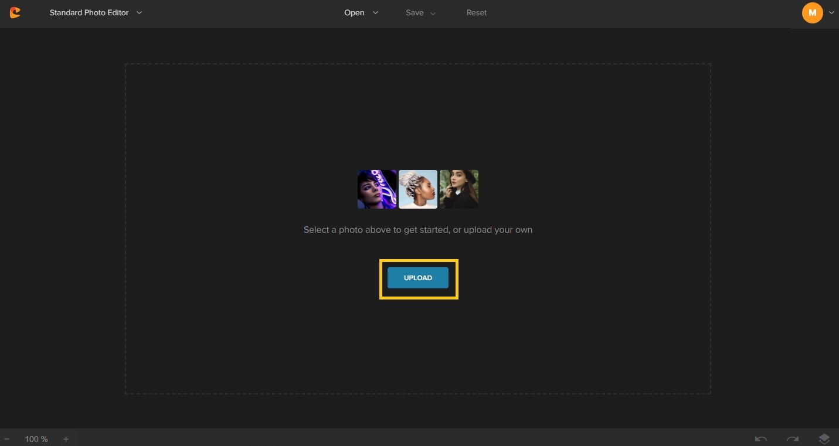Screen dimensions: 839x446
Task: Select the rightmost dark portrait sample
Action: tap(459, 189)
